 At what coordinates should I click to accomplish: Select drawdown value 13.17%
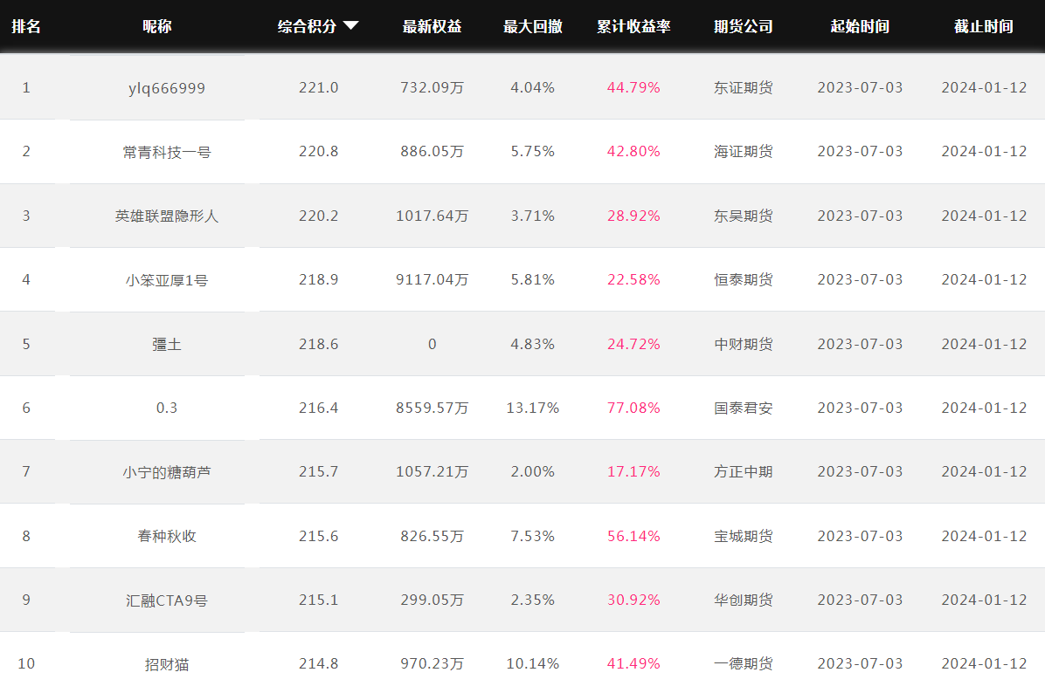532,408
